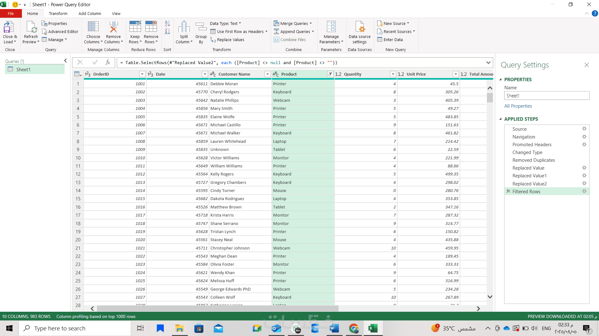The image size is (599, 336).
Task: Click the All Properties link
Action: (x=518, y=106)
